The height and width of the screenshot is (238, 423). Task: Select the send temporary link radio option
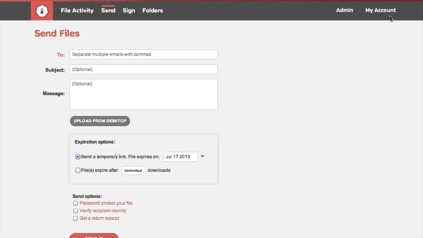(78, 157)
